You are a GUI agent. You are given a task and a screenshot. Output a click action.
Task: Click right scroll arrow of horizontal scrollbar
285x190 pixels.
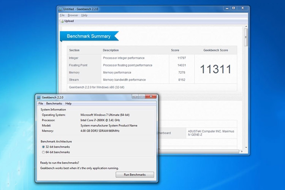242,151
